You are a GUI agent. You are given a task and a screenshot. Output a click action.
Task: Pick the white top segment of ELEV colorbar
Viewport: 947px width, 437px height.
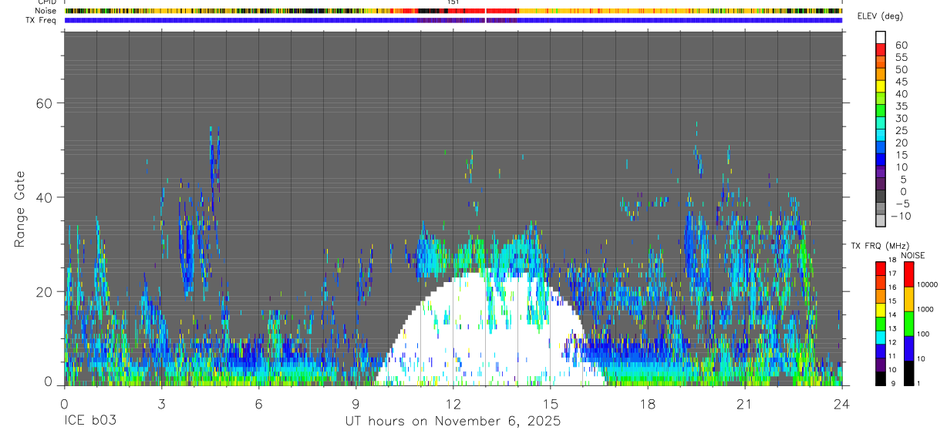(x=881, y=37)
